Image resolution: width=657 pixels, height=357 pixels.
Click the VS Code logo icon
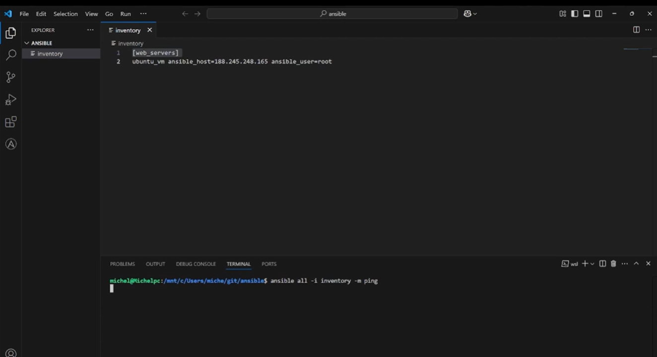tap(8, 14)
